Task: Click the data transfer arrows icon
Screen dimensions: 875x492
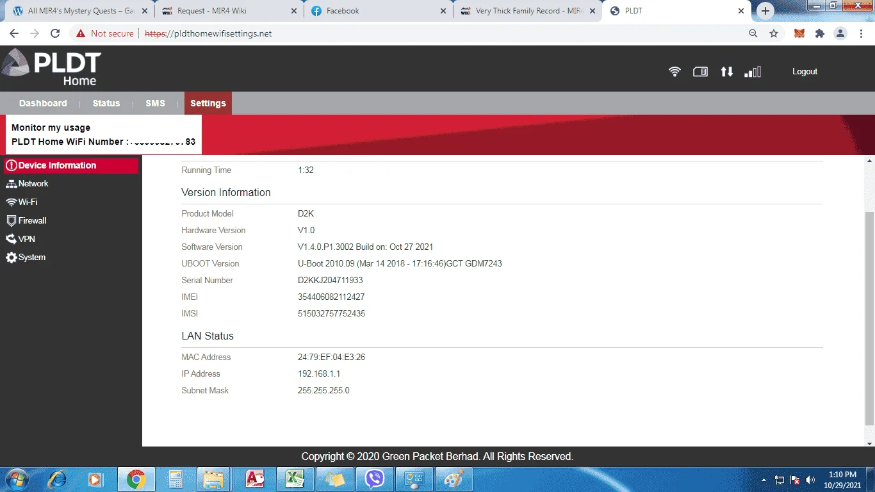Action: 726,72
